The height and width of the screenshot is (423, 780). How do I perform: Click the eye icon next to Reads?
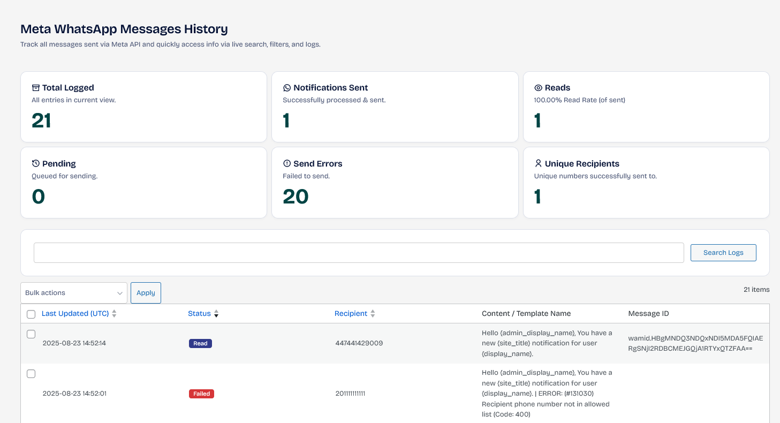538,88
